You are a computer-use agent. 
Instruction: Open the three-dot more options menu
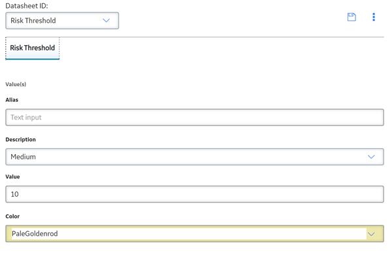coord(374,17)
